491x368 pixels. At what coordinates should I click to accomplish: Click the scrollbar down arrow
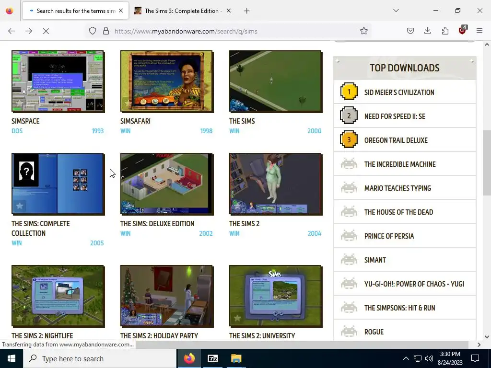(x=487, y=337)
